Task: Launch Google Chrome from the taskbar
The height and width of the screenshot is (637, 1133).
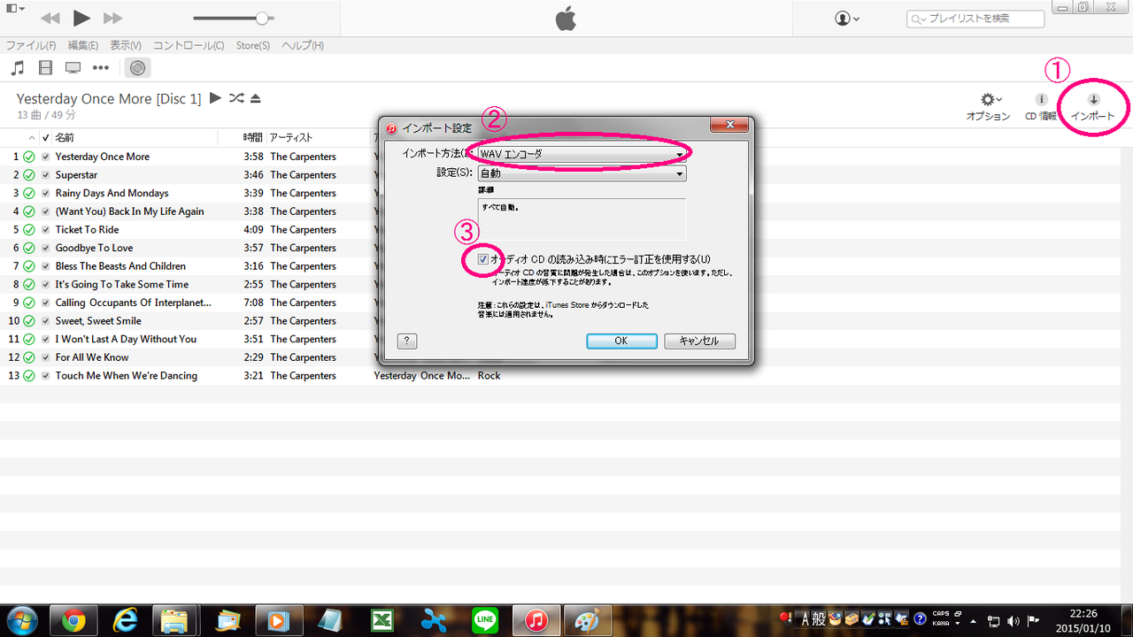Action: (x=73, y=621)
